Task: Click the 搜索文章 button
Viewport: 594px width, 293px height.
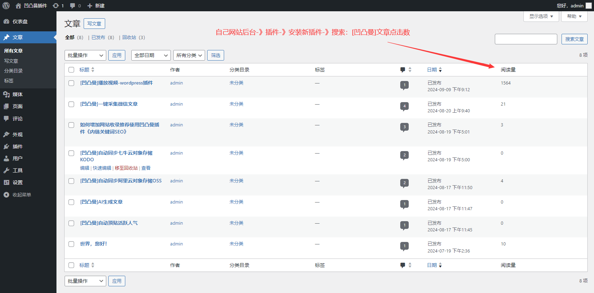Action: coord(575,39)
